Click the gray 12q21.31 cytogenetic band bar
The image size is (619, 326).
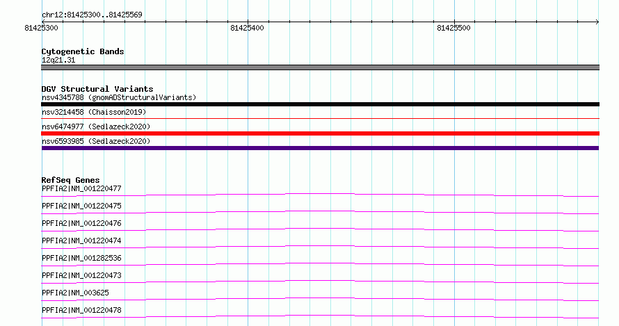(320, 67)
